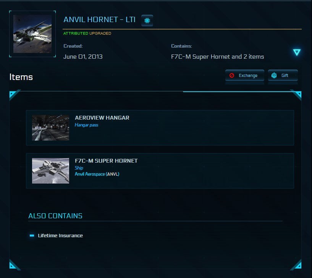Screen dimensions: 312x278
Task: Open the Anvil Hornet ship thumbnail
Action: pos(32,34)
